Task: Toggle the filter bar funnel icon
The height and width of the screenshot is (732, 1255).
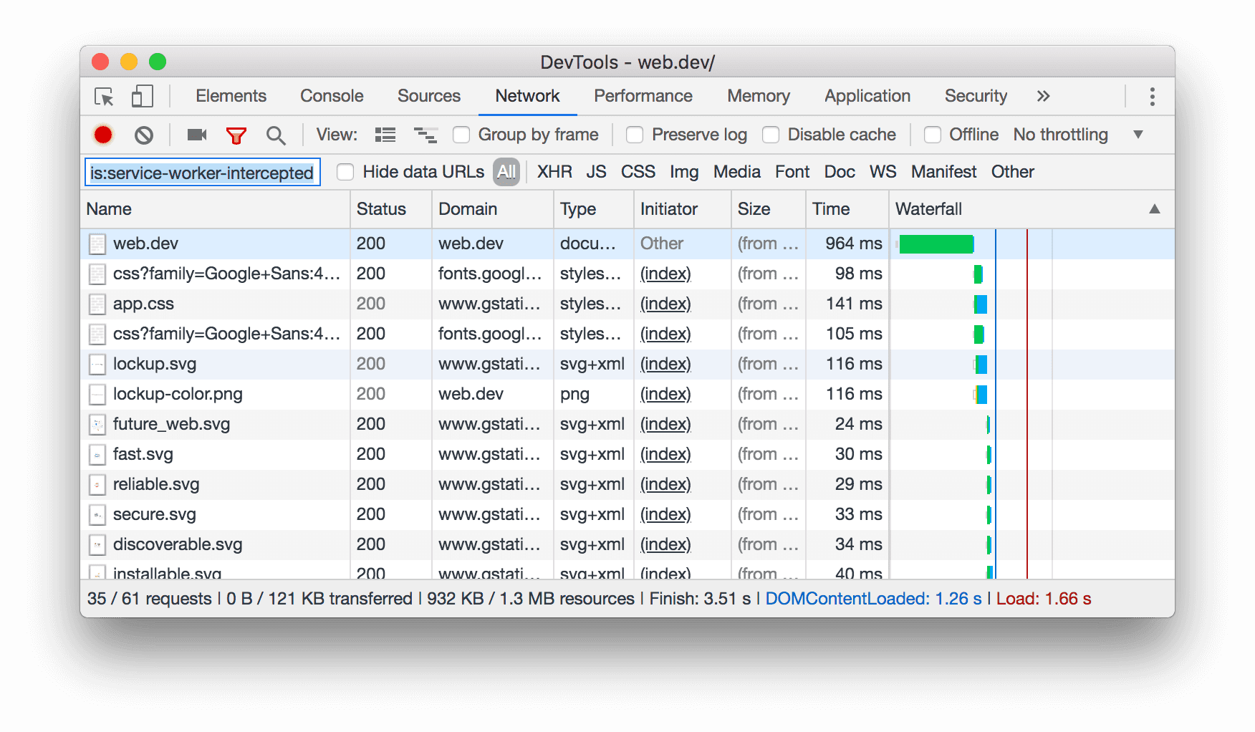Action: (236, 135)
